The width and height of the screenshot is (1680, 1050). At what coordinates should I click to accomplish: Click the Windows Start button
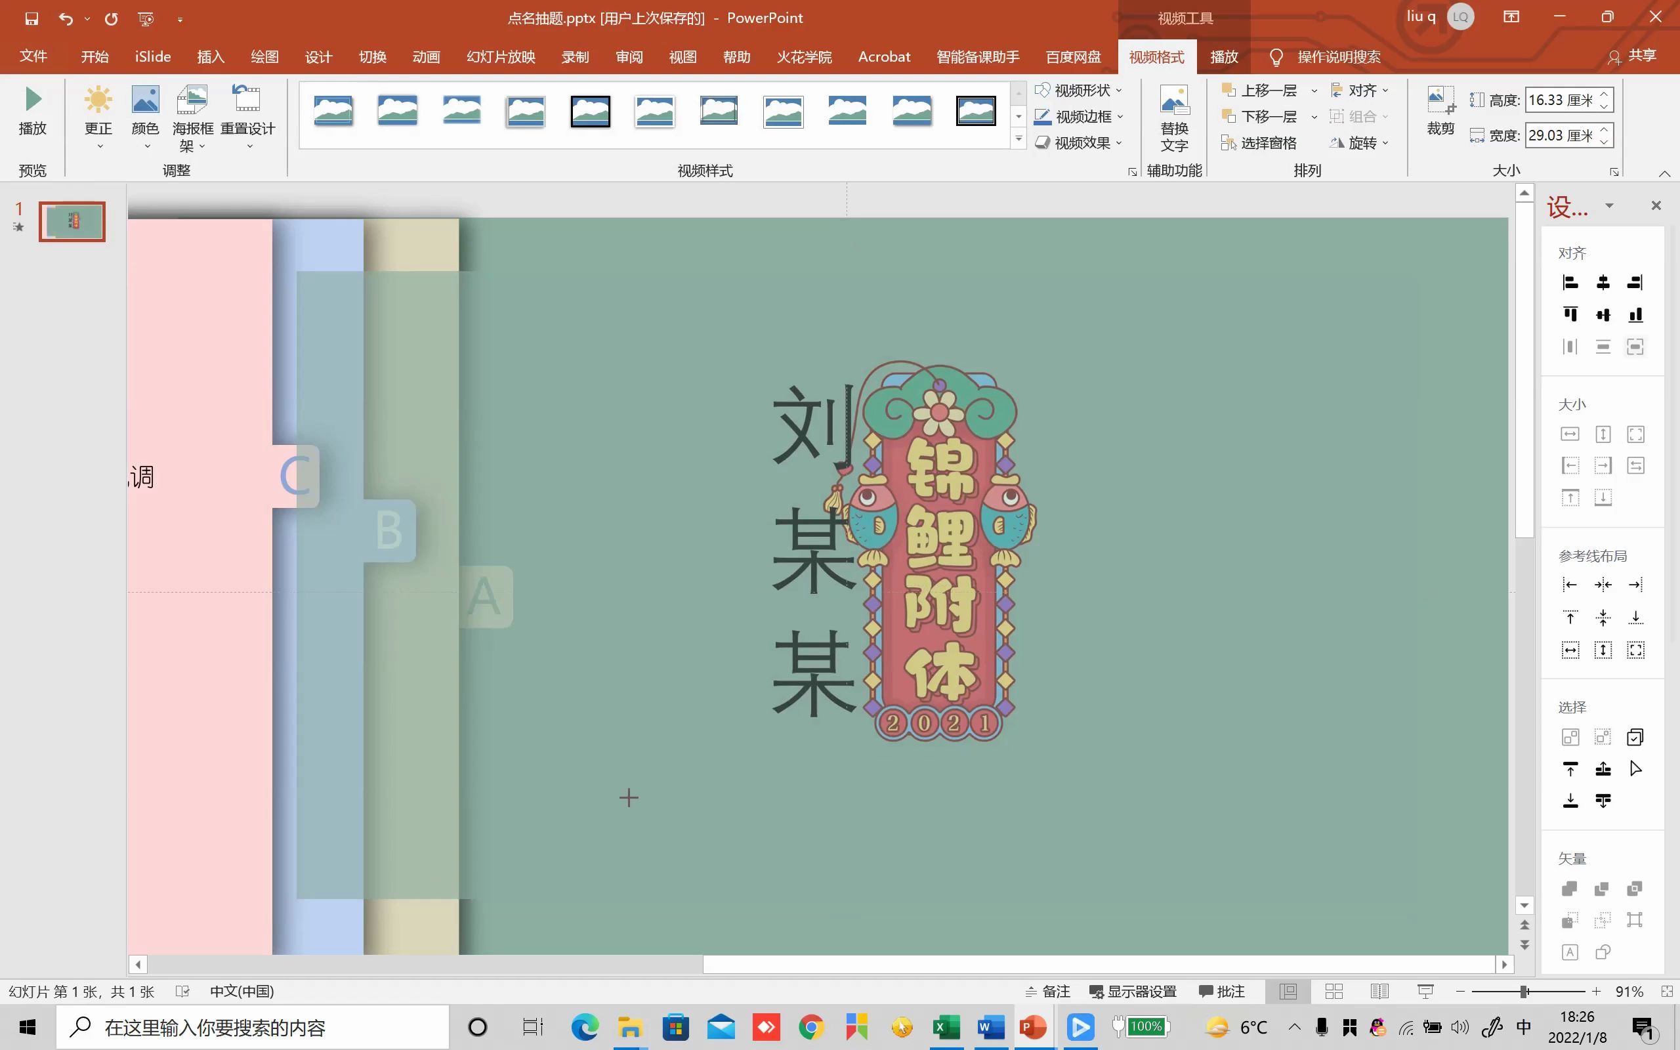(27, 1027)
